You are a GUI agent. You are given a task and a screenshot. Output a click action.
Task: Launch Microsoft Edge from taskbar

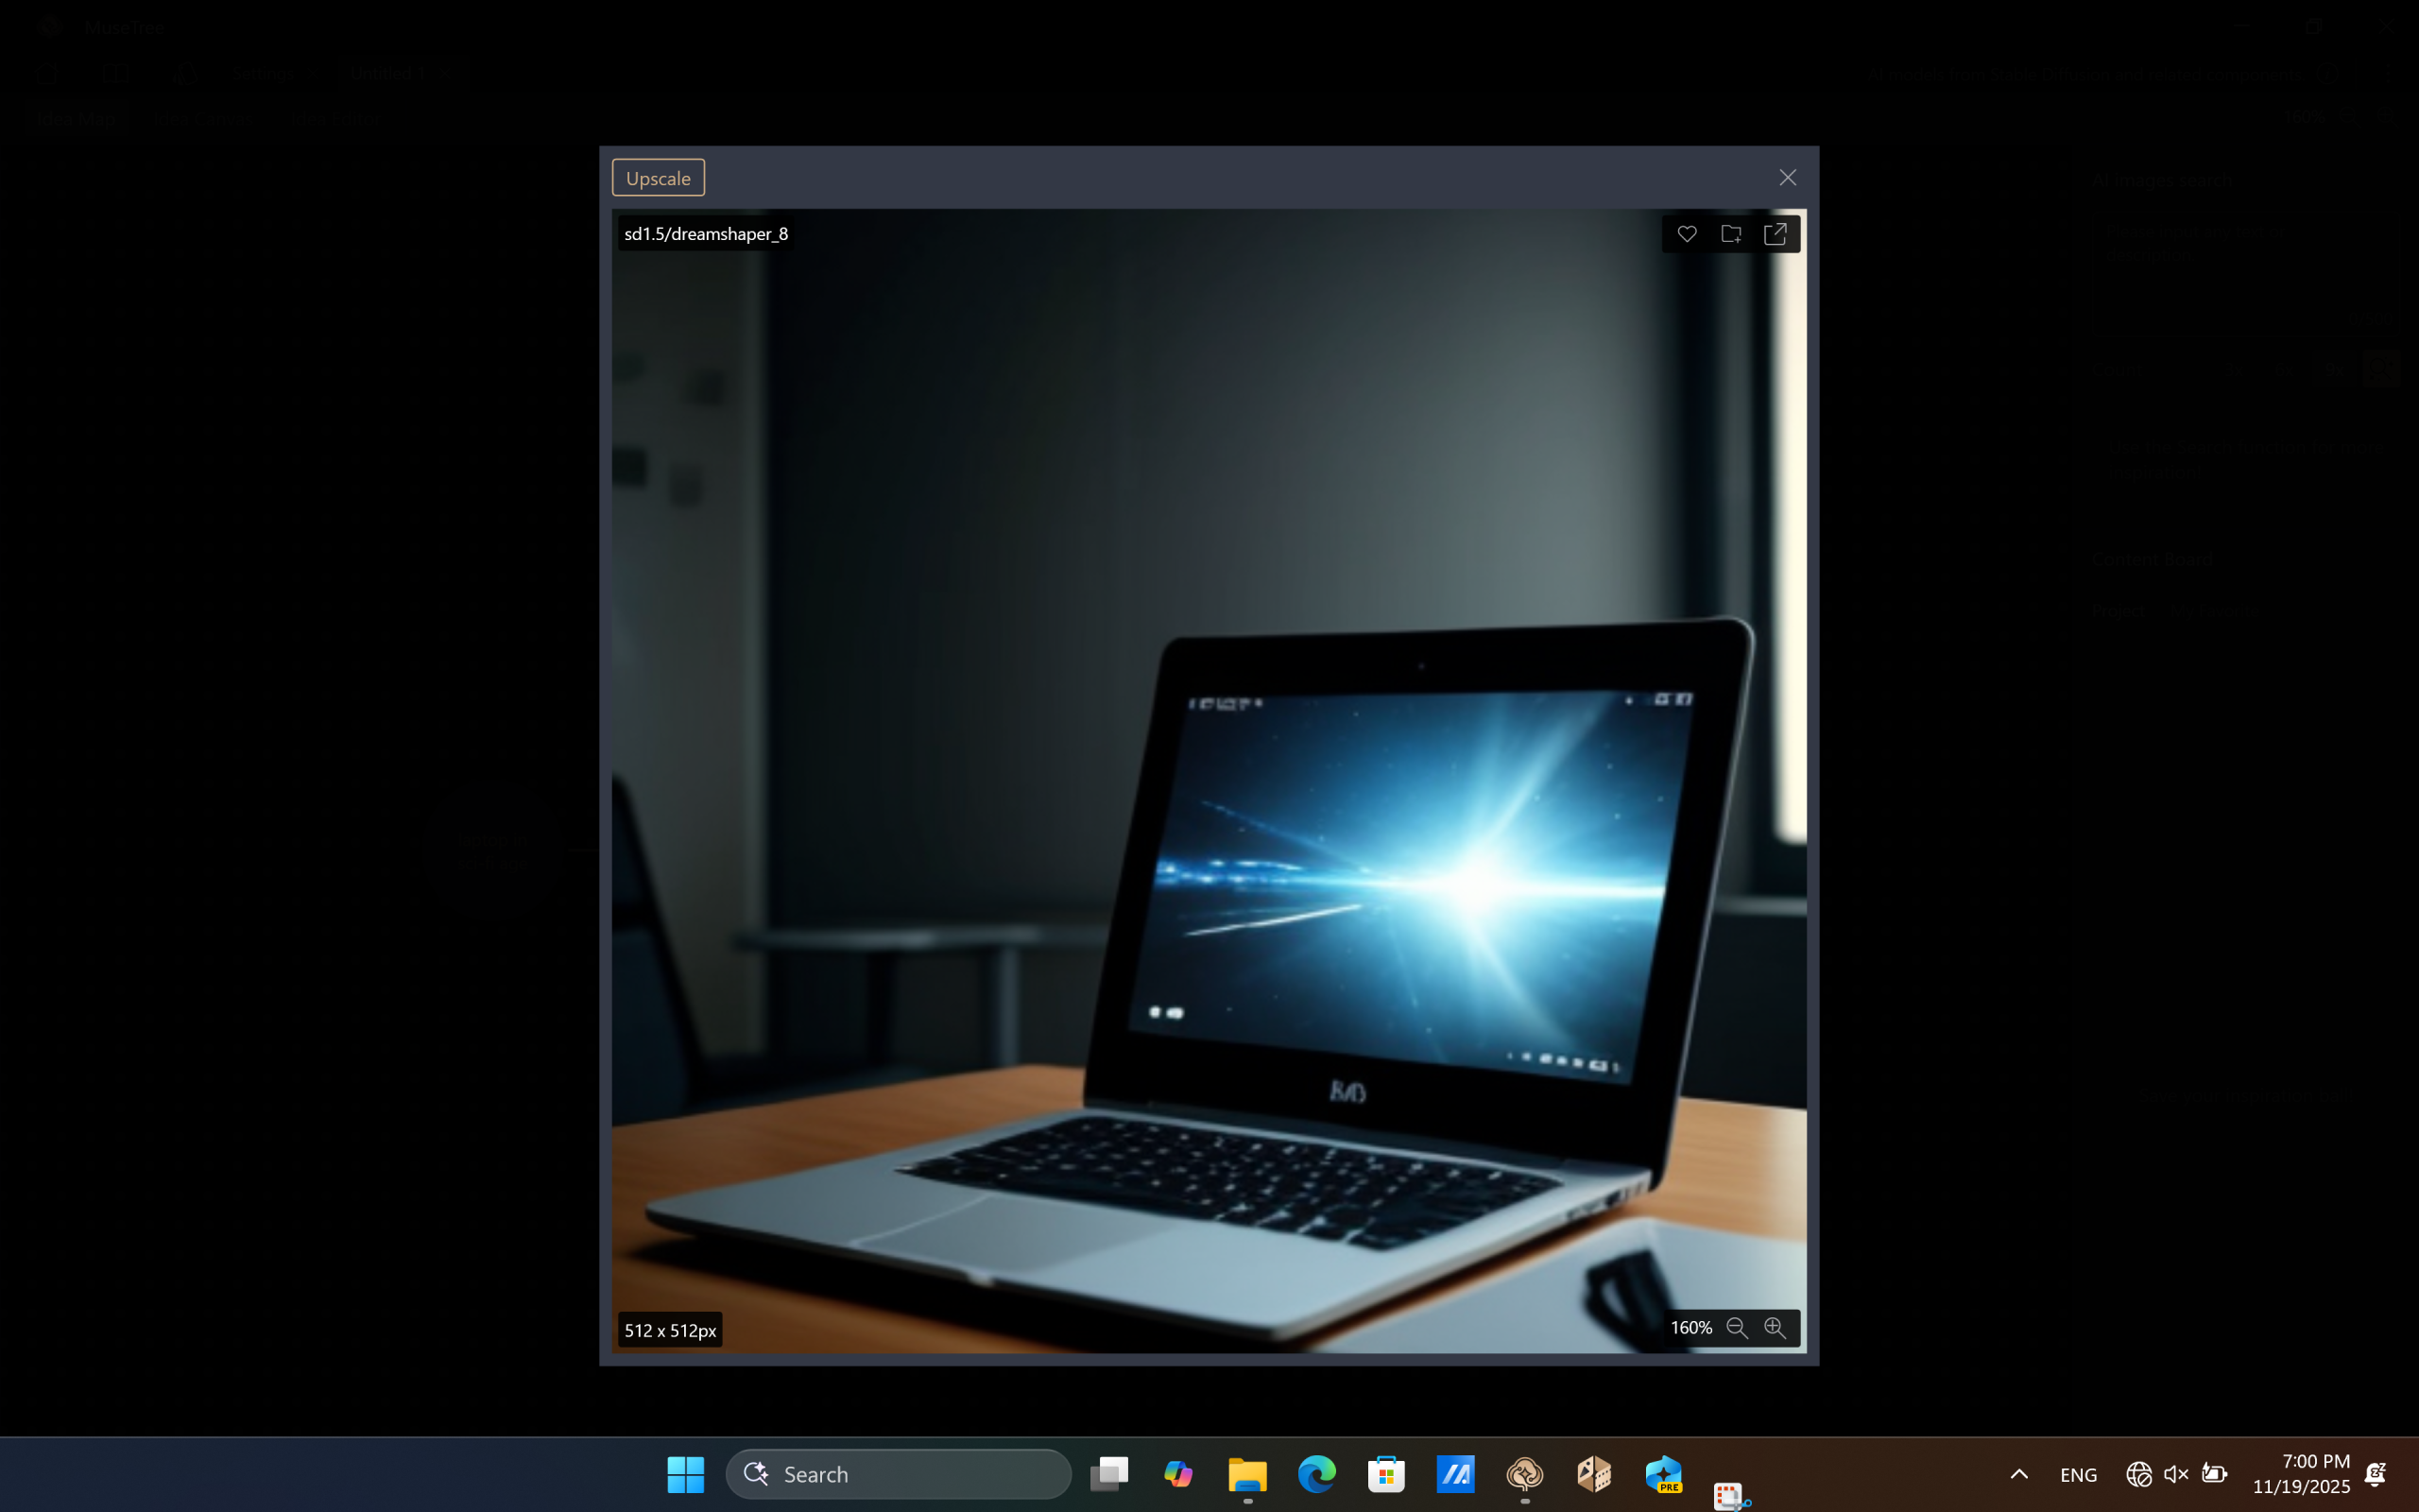coord(1316,1474)
